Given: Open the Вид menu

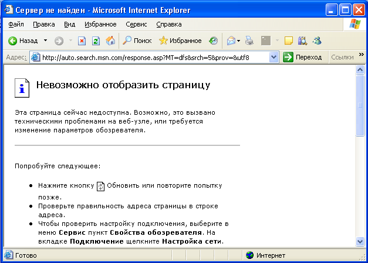Looking at the screenshot, I should pyautogui.click(x=70, y=24).
